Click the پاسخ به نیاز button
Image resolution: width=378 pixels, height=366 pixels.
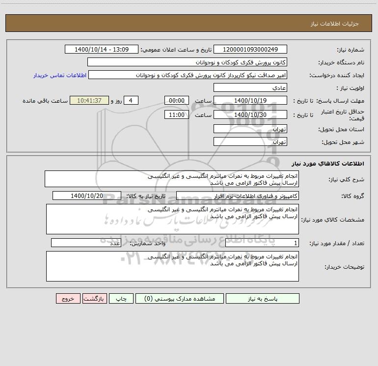263,298
